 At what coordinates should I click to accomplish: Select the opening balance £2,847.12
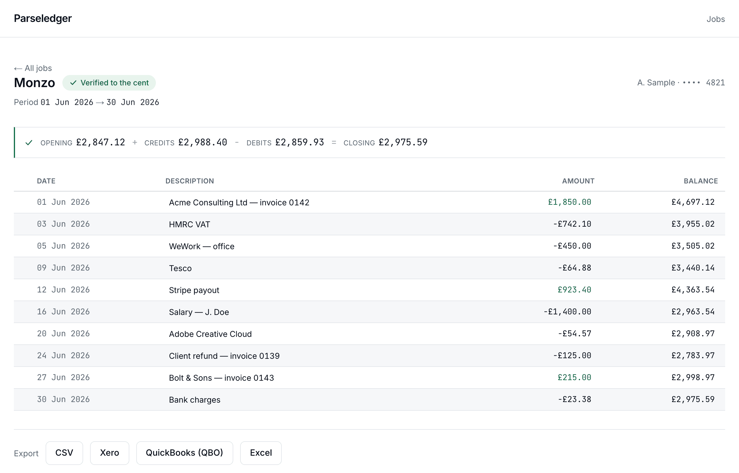[x=100, y=142]
